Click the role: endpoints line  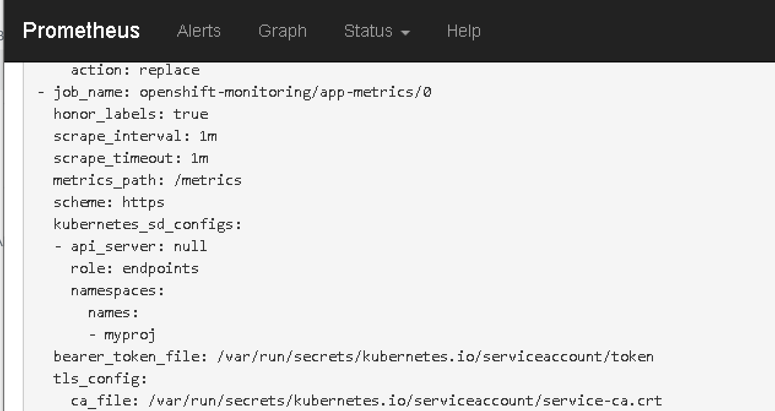[135, 268]
